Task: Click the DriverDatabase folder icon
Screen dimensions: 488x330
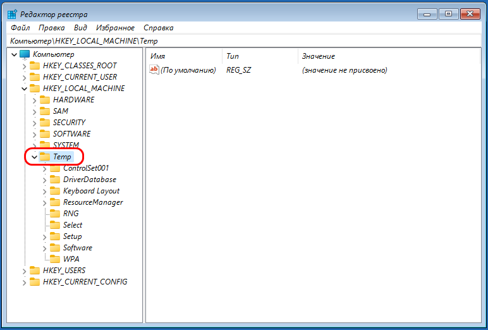Action: [55, 180]
